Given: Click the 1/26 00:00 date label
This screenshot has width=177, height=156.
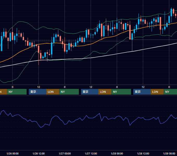Looking at the screenshot, I should (12, 153).
